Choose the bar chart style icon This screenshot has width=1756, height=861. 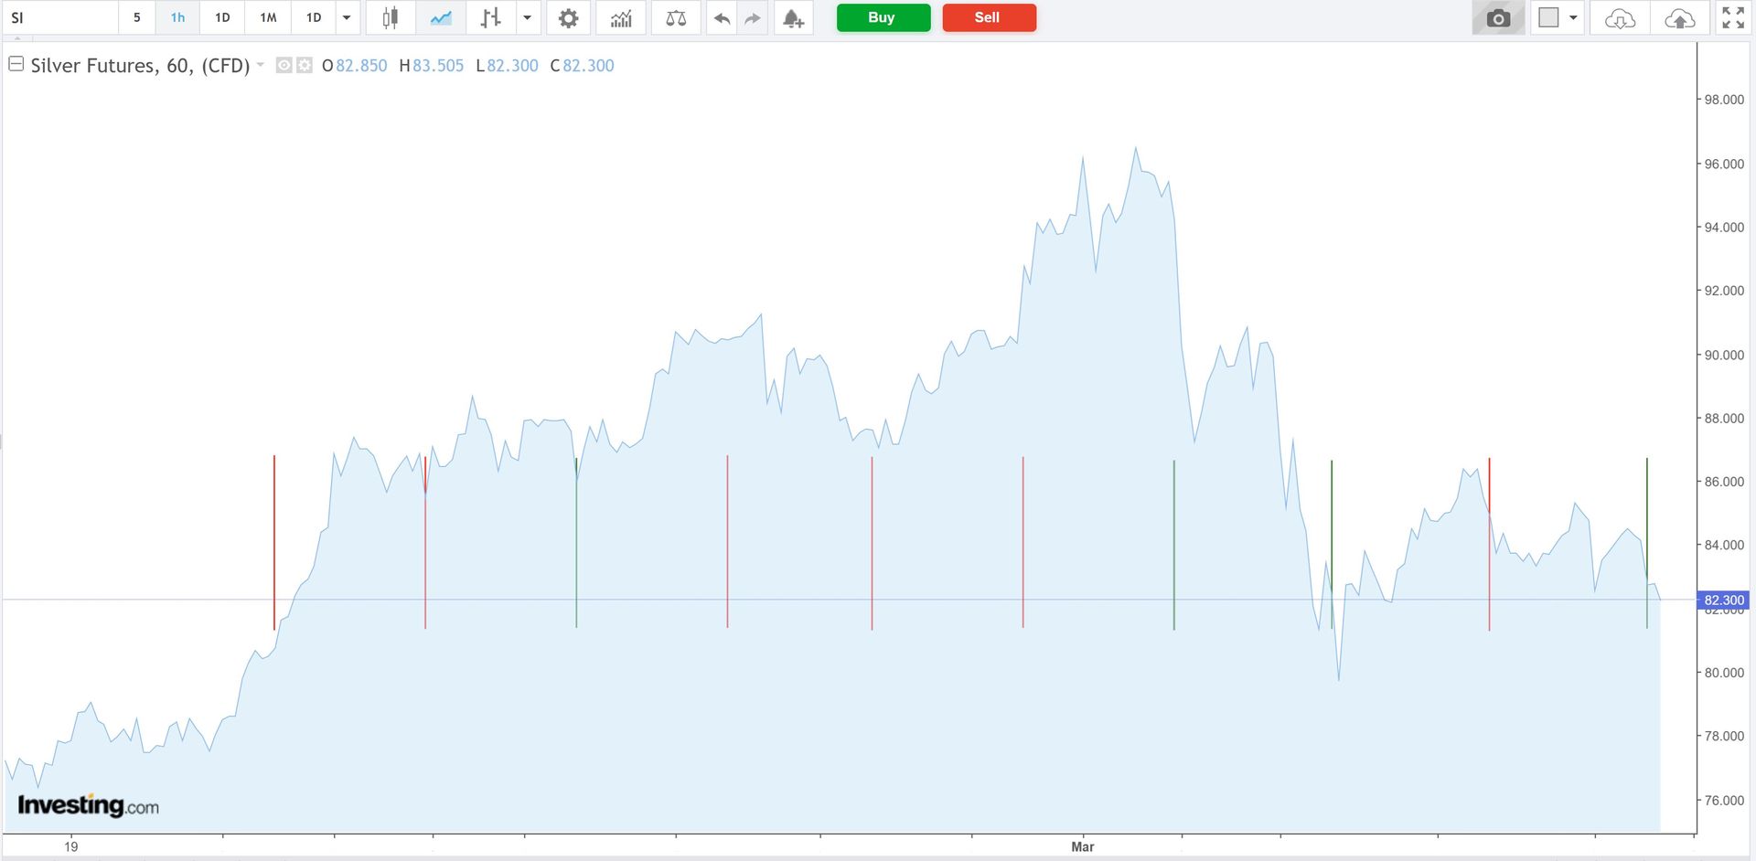pos(491,18)
